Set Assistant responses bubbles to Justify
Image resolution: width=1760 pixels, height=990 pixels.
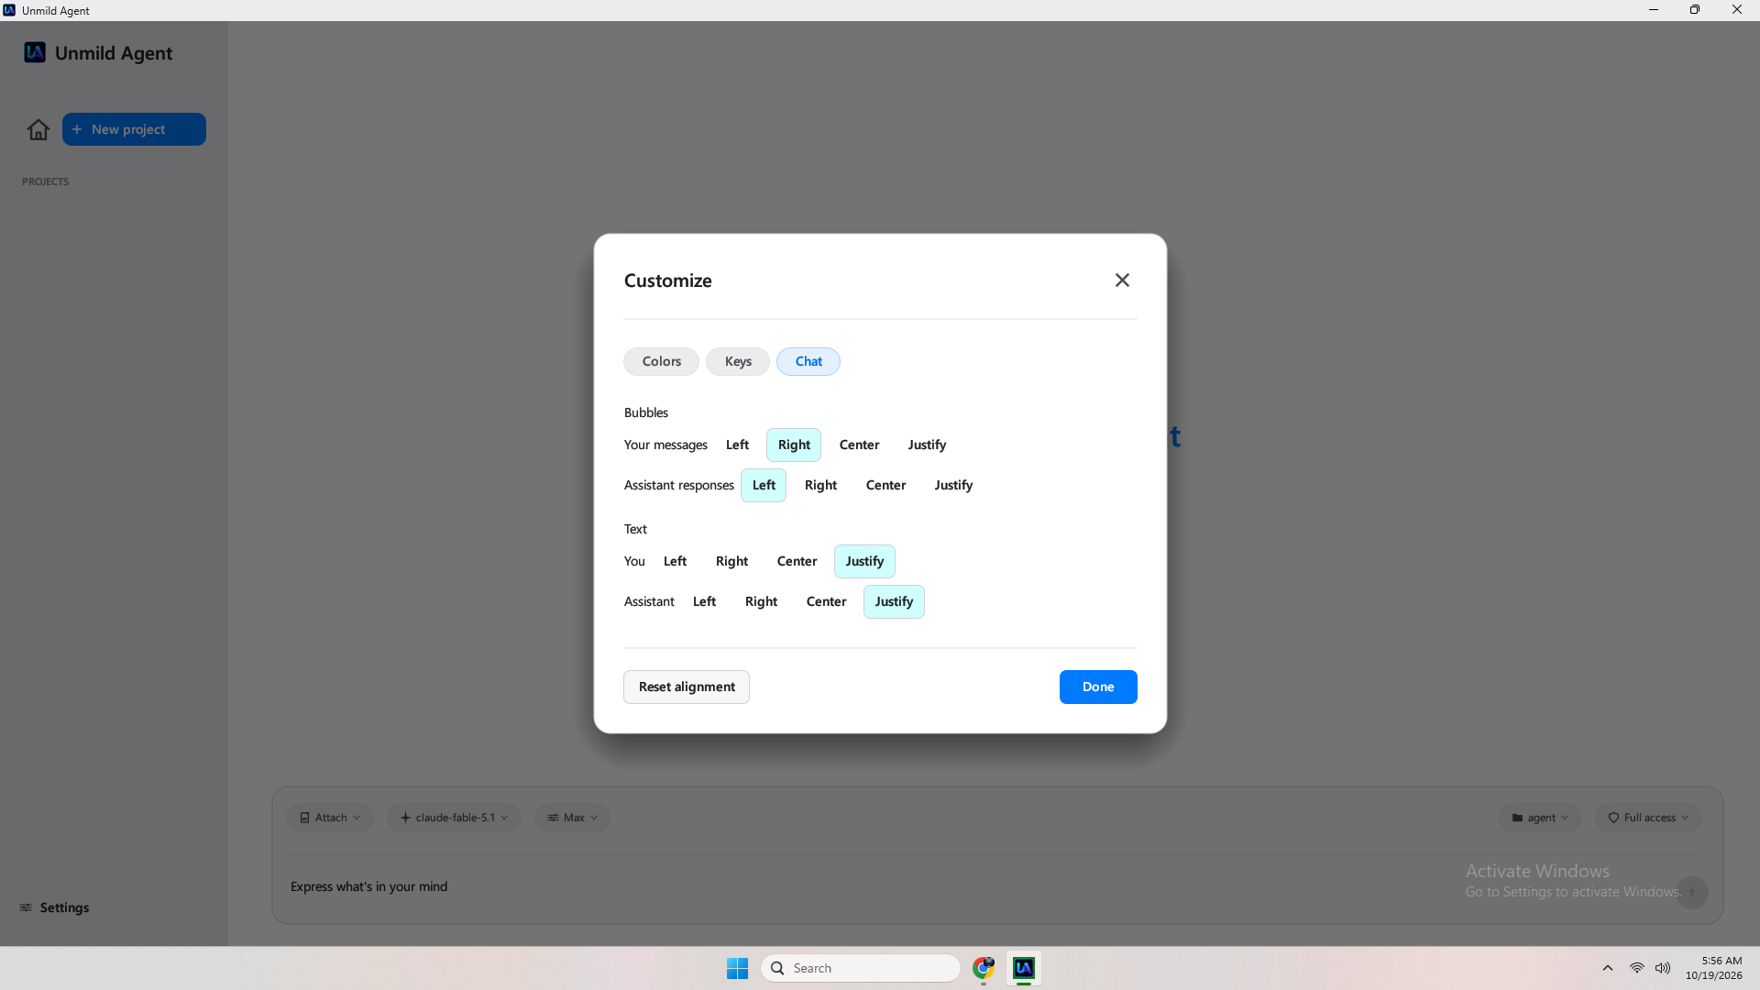[x=953, y=485]
